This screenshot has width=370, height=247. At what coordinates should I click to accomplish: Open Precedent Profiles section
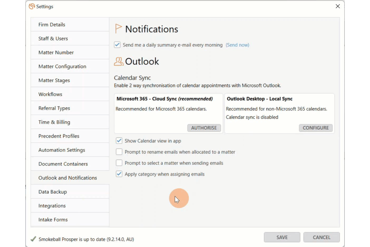[70, 136]
